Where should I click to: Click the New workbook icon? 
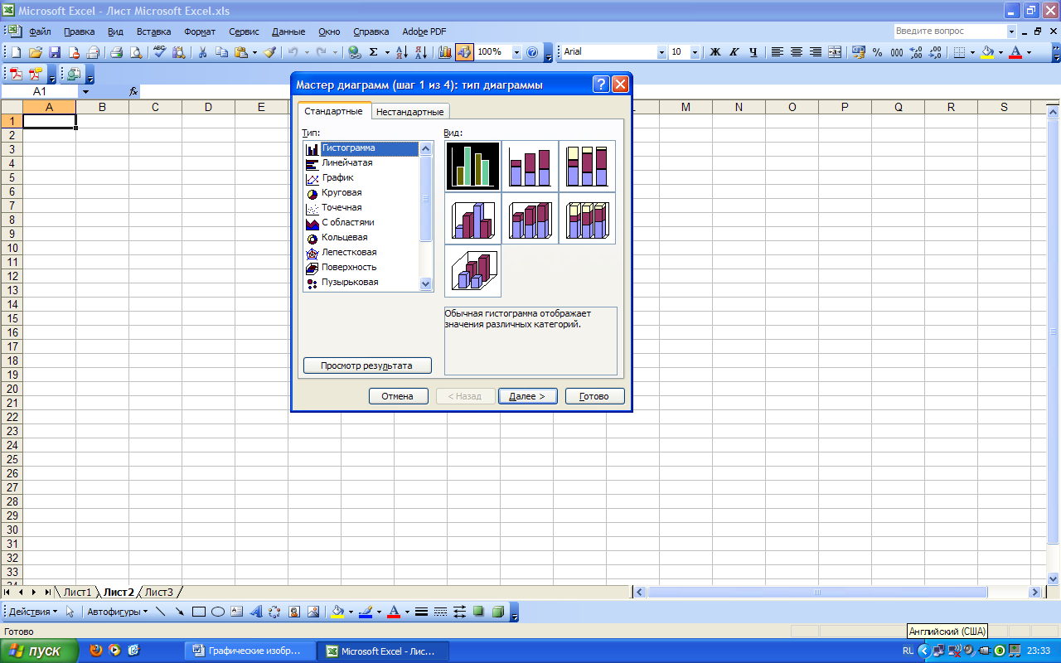click(17, 52)
